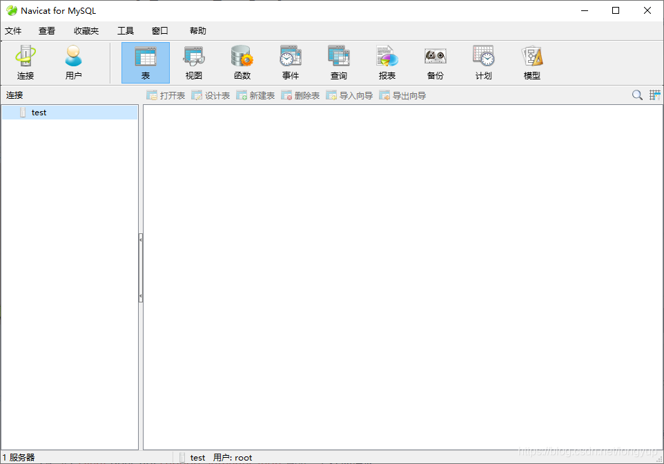Open the 报表 (Report) section
664x464 pixels.
click(x=387, y=62)
